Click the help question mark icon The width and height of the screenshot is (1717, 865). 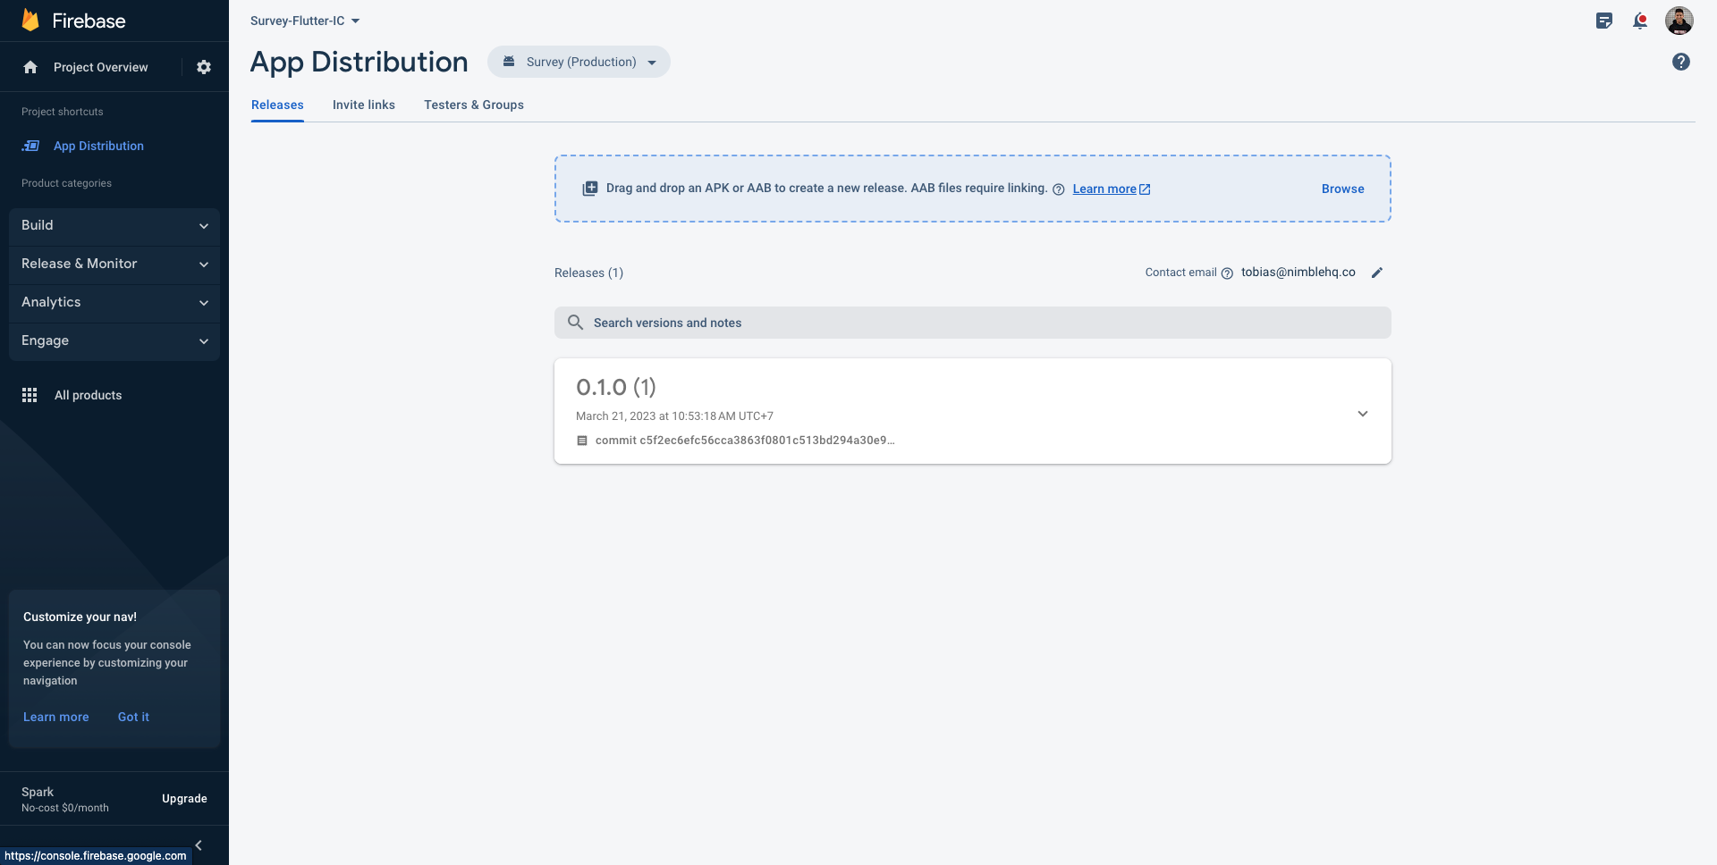[x=1681, y=62]
